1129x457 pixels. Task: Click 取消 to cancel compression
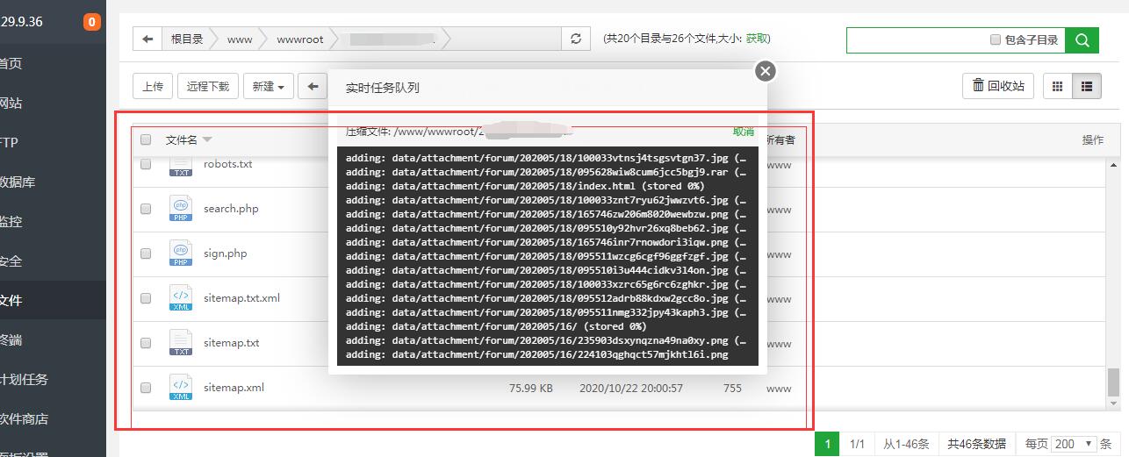coord(744,132)
